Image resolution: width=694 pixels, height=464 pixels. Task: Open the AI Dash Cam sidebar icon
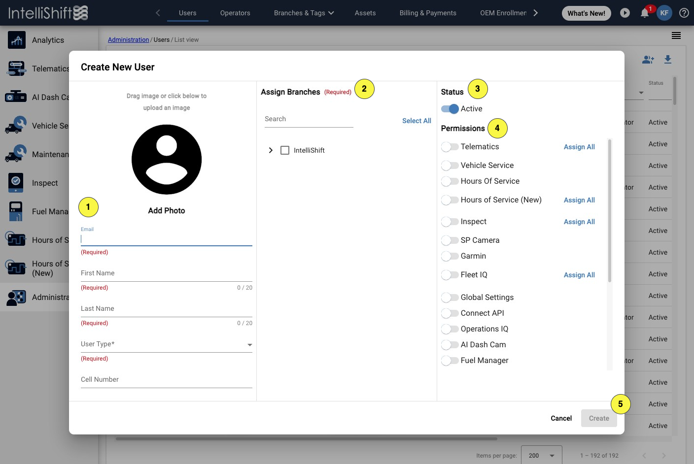pyautogui.click(x=16, y=97)
